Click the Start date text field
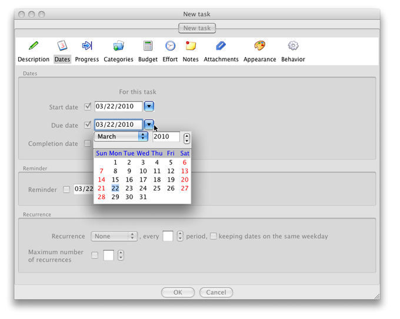The width and height of the screenshot is (400, 319). (118, 106)
